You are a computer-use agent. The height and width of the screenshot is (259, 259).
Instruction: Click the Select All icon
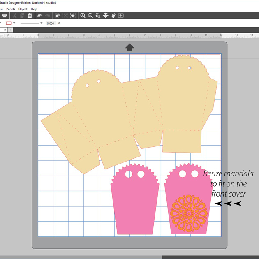click(58, 16)
